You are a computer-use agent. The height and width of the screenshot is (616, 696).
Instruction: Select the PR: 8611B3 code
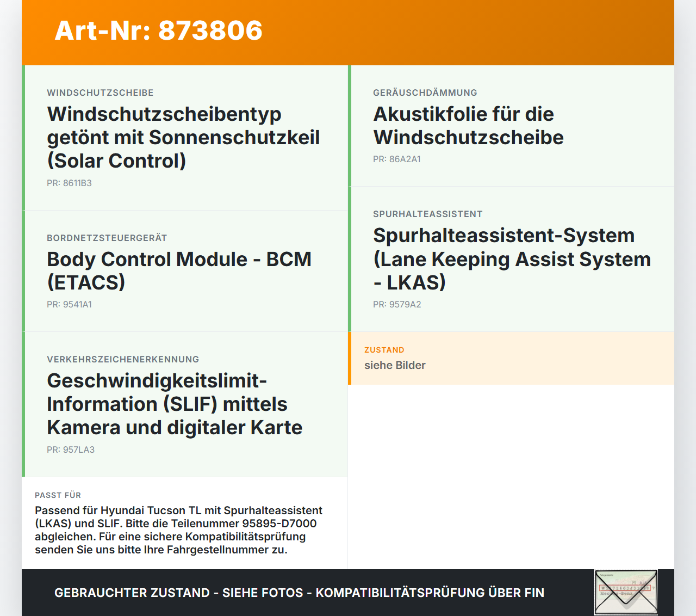click(69, 183)
